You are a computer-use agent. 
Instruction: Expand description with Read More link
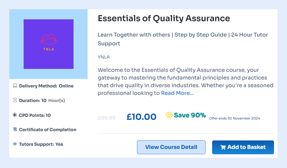click(177, 93)
